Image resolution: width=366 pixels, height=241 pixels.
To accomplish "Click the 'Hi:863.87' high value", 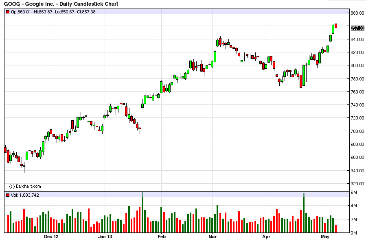I will 43,12.
